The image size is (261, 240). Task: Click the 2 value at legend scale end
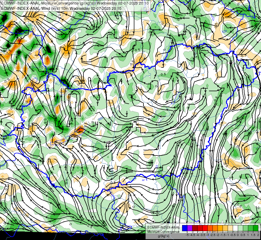[x=258, y=235]
